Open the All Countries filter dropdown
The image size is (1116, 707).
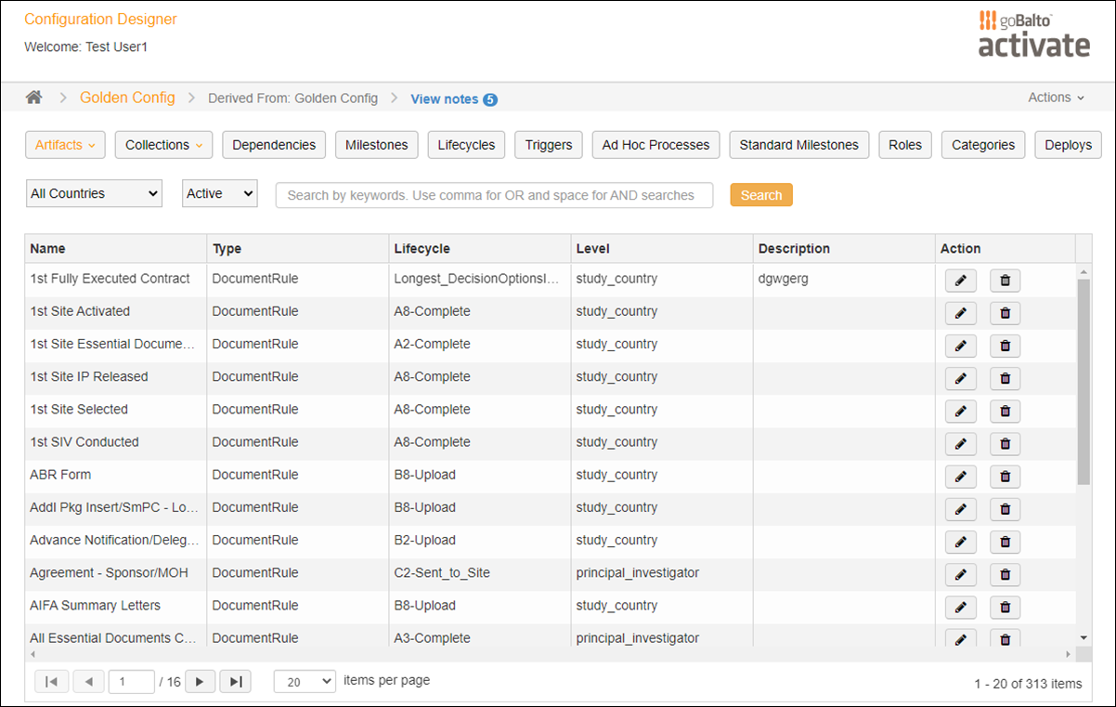pos(93,192)
